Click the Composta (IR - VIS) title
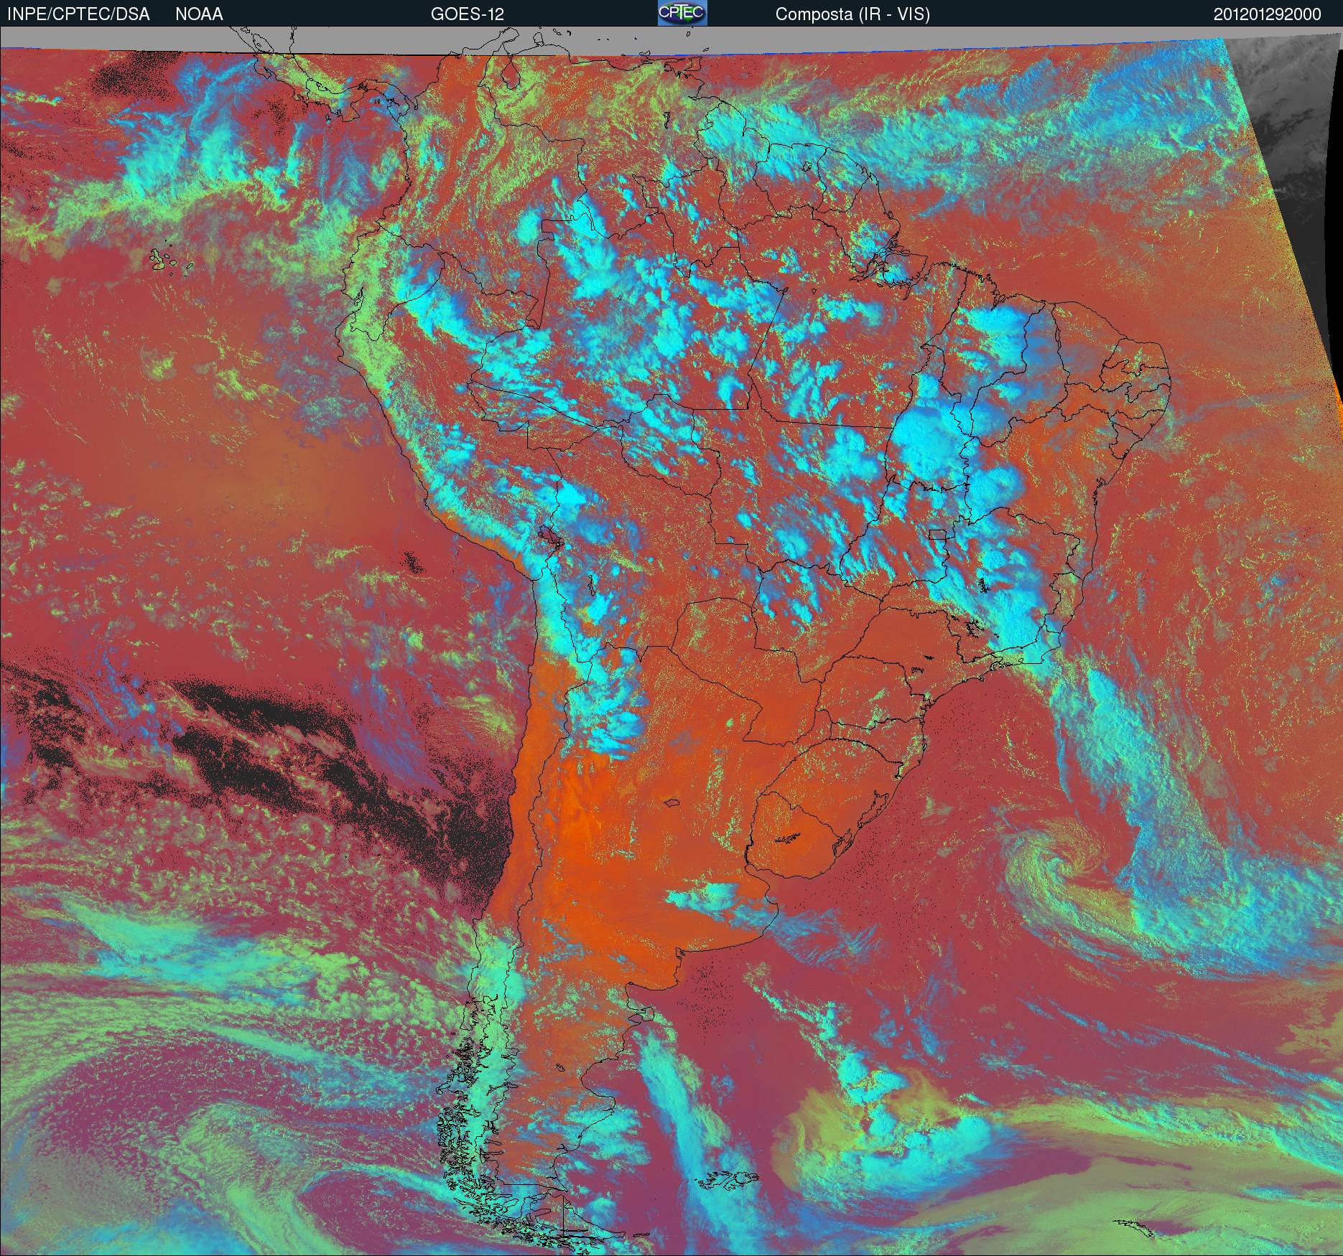 852,15
